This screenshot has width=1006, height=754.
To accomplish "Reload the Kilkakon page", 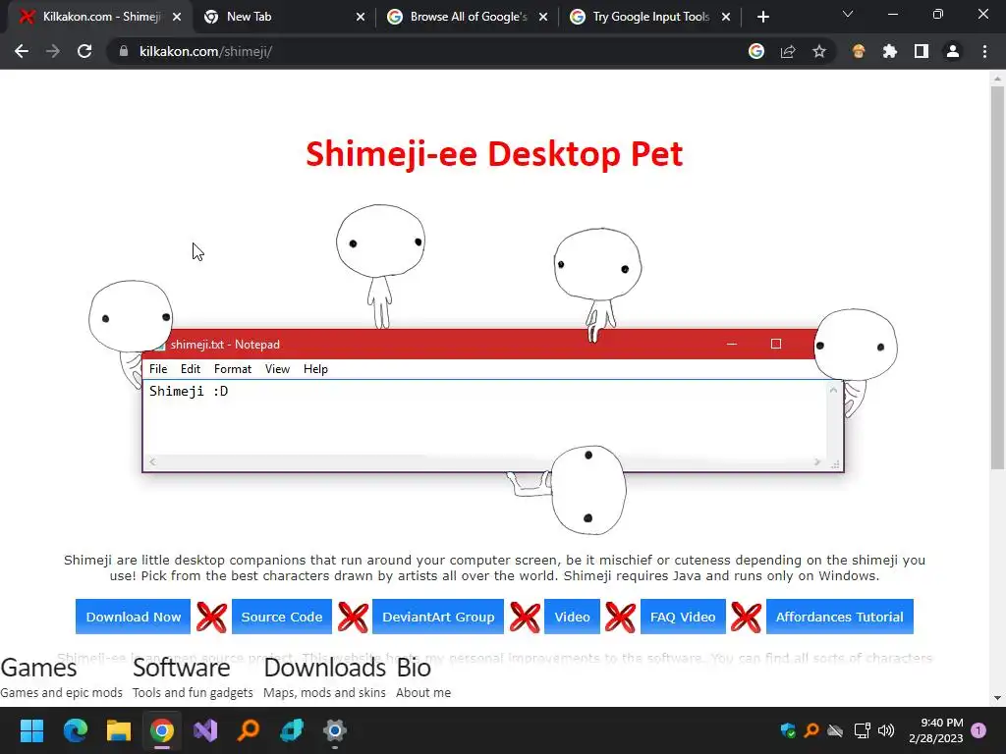I will pyautogui.click(x=84, y=51).
